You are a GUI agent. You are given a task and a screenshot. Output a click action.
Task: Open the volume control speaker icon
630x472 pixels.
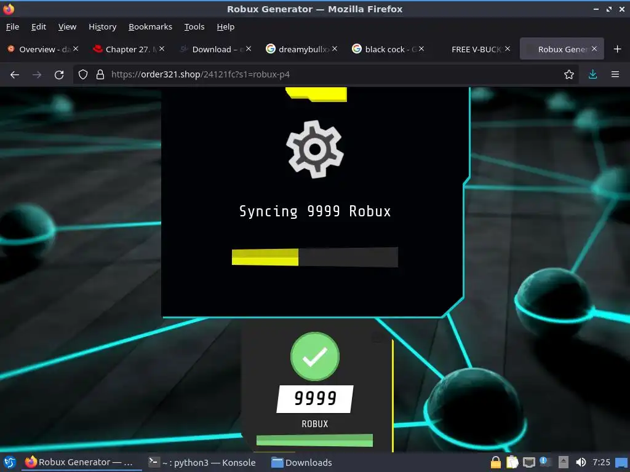[x=581, y=462]
